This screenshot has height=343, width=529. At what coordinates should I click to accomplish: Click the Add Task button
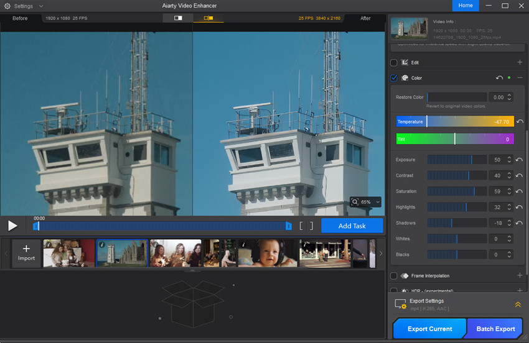(x=352, y=226)
